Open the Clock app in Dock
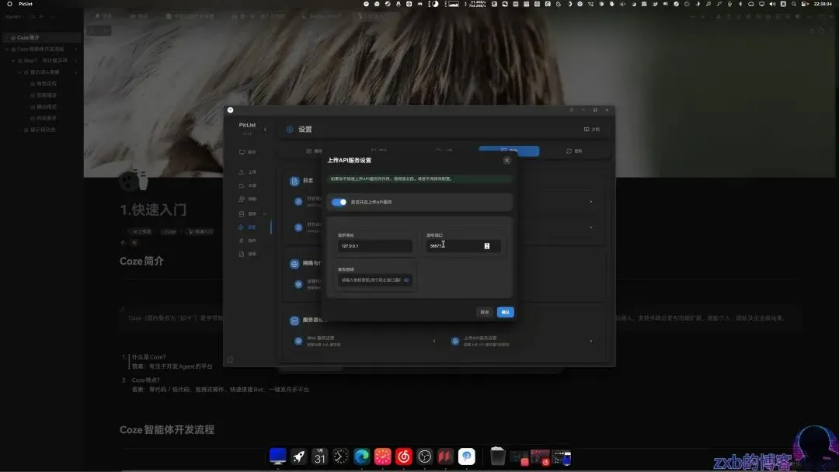The image size is (839, 472). pos(340,456)
